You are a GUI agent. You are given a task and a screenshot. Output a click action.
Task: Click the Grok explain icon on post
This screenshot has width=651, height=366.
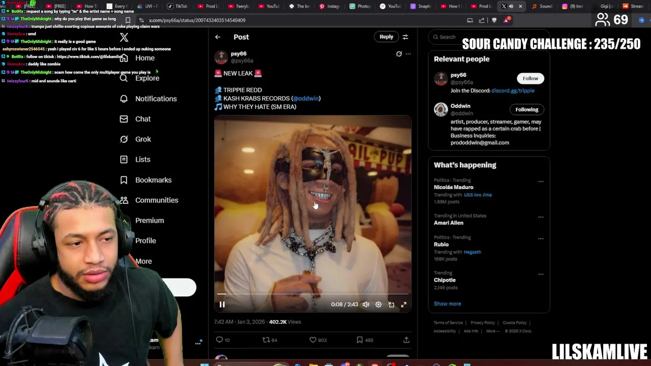[x=399, y=54]
